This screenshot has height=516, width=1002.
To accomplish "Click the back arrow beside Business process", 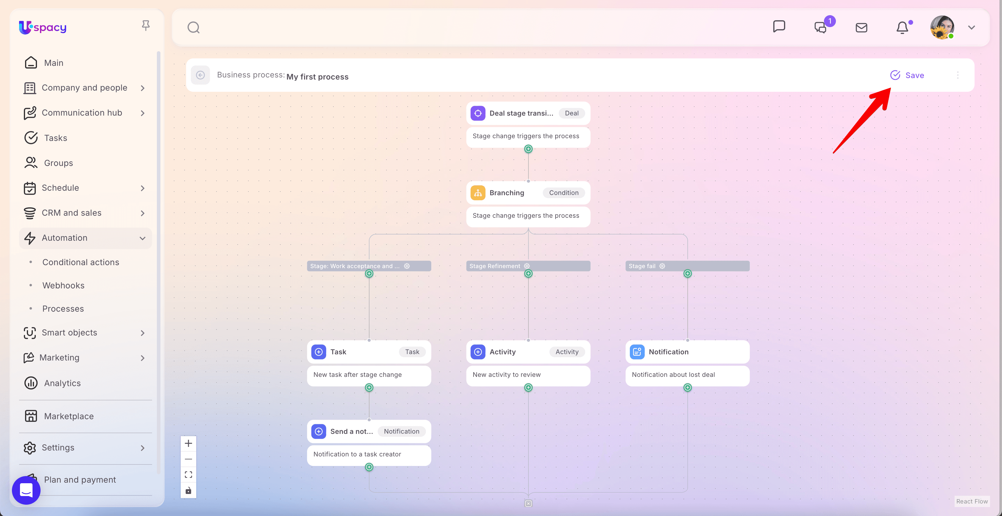I will pos(200,75).
